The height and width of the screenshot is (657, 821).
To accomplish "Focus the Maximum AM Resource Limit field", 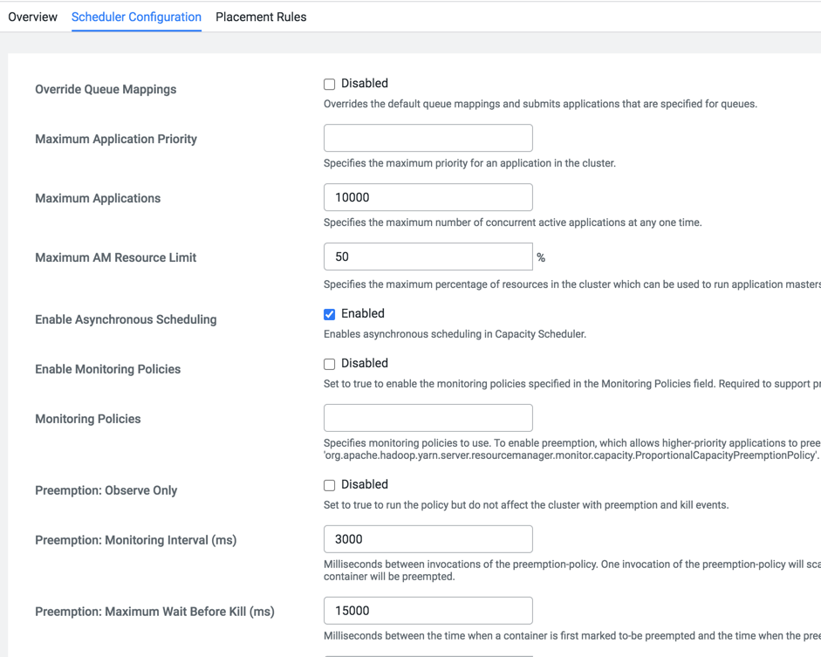I will pos(428,257).
